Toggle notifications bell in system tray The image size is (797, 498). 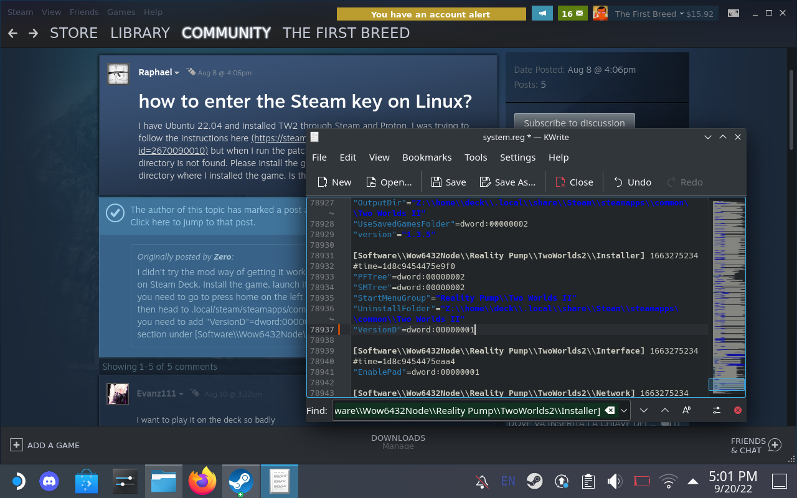(x=482, y=481)
